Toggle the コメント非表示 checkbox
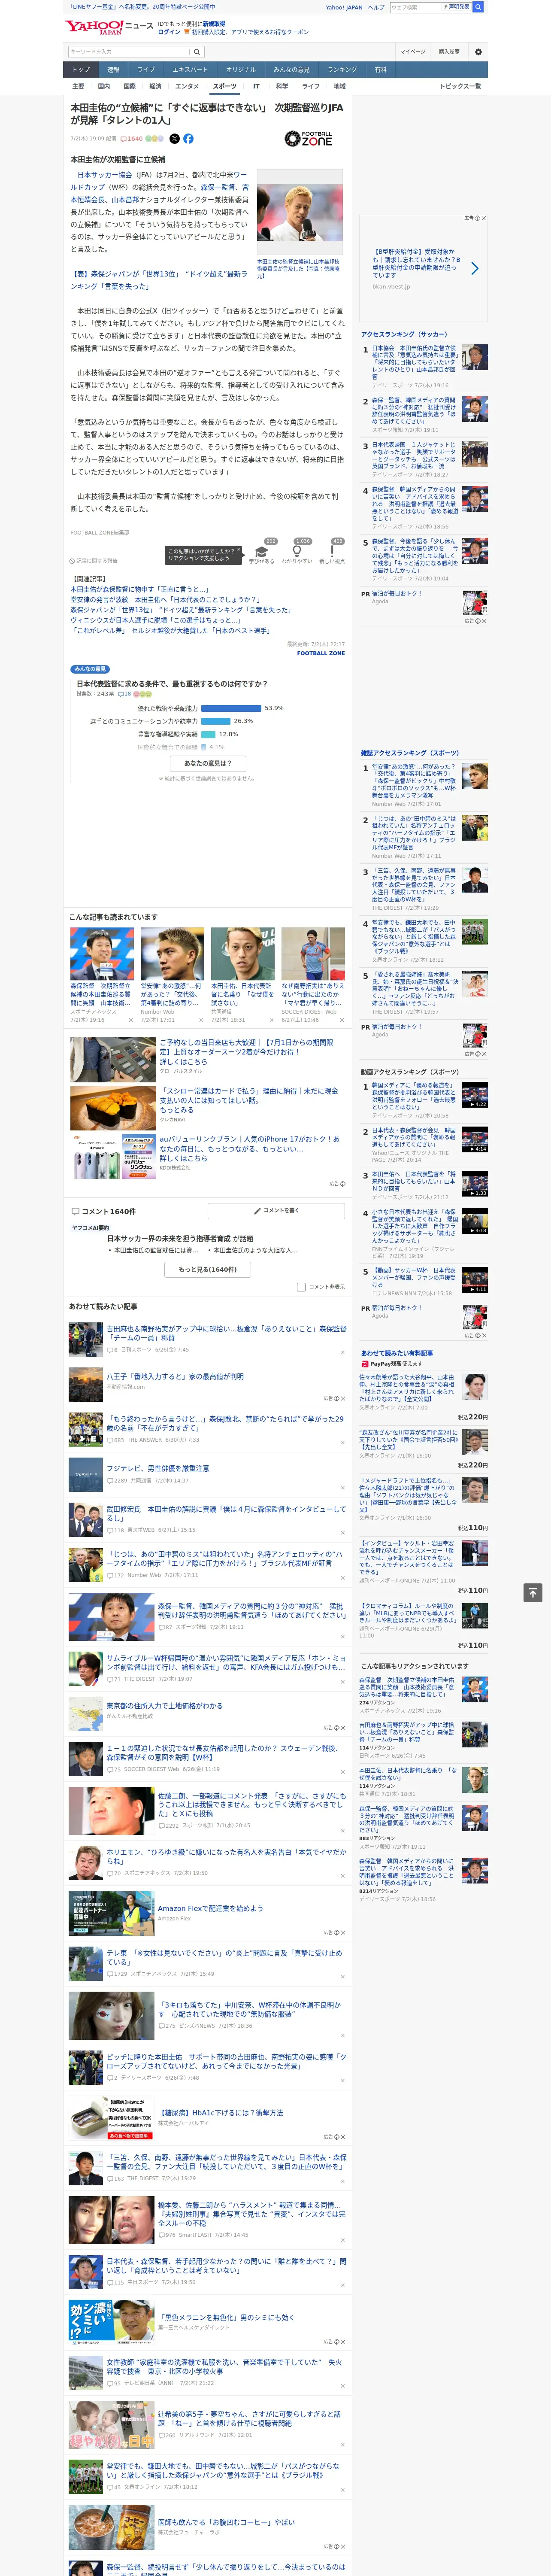This screenshot has width=551, height=2576. point(301,1287)
